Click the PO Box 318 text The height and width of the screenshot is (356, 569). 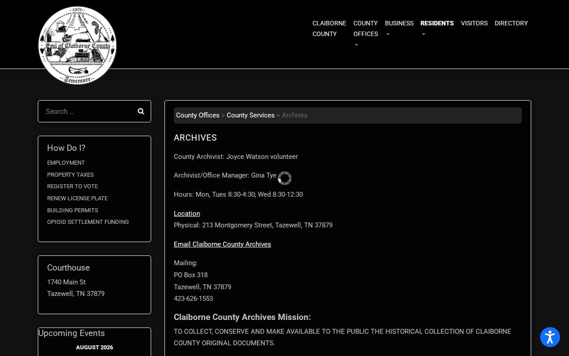click(x=191, y=275)
